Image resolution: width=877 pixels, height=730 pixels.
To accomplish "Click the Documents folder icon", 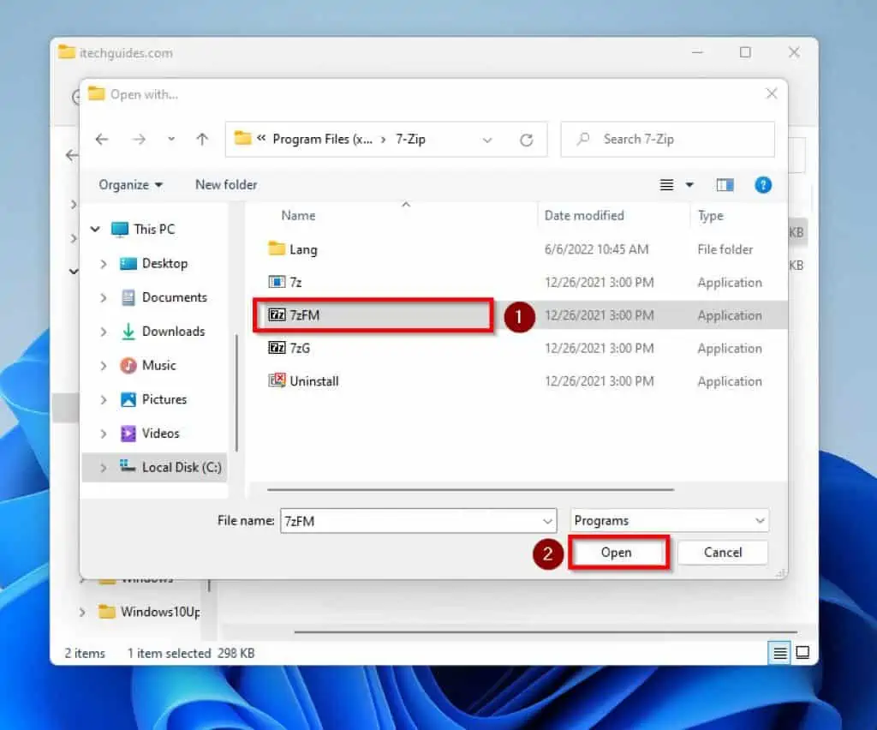I will coord(128,297).
